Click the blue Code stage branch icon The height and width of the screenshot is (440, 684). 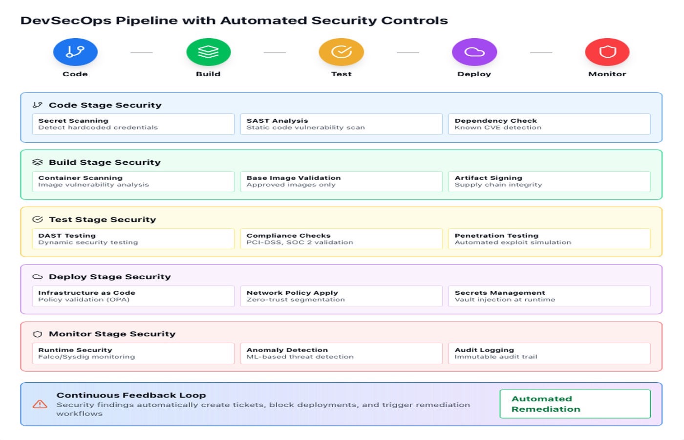click(x=75, y=52)
